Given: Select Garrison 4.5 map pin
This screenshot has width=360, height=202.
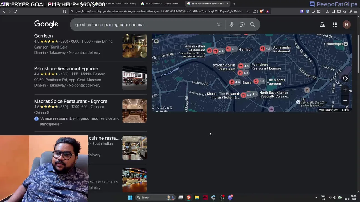Looking at the screenshot, I should (231, 49).
